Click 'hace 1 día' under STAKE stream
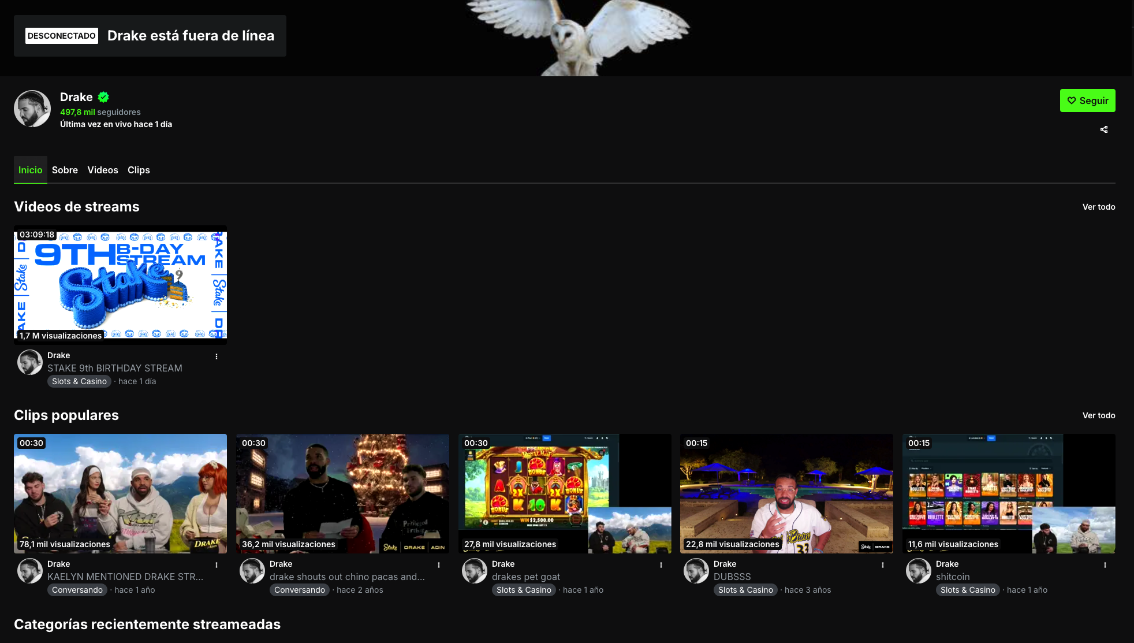 [137, 381]
